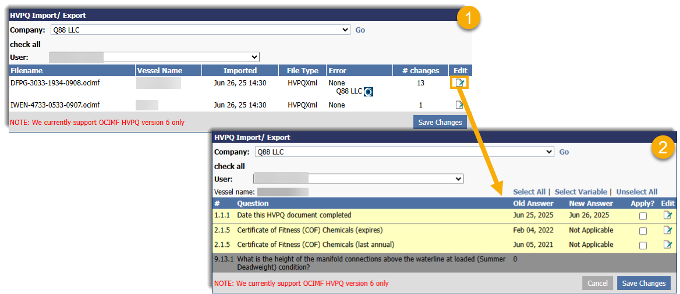Click the Select Variable link
The image size is (680, 294).
580,192
